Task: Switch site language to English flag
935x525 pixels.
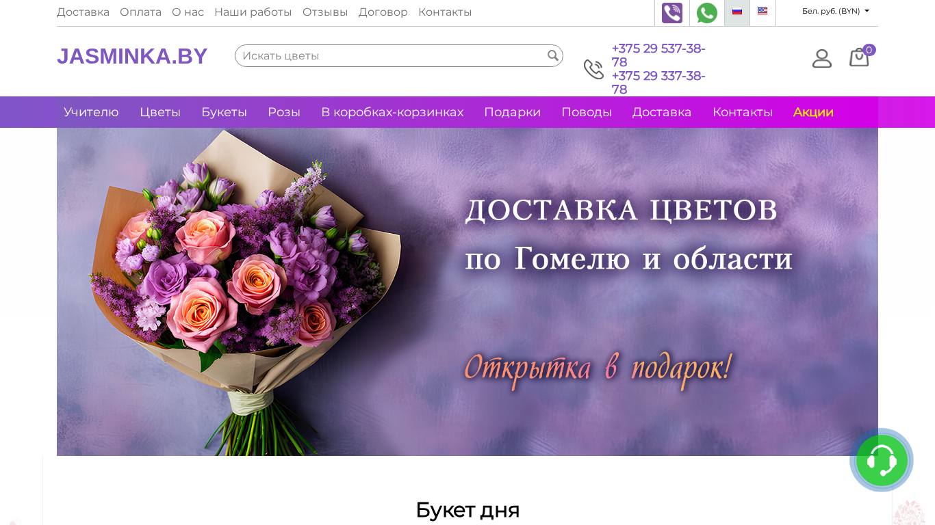Action: [763, 12]
